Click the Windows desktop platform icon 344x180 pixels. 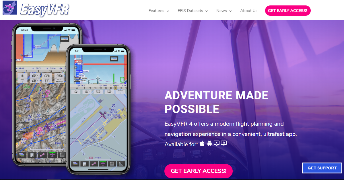[x=224, y=143]
